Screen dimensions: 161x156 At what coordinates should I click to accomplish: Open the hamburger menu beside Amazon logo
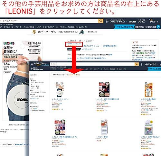point(32,64)
